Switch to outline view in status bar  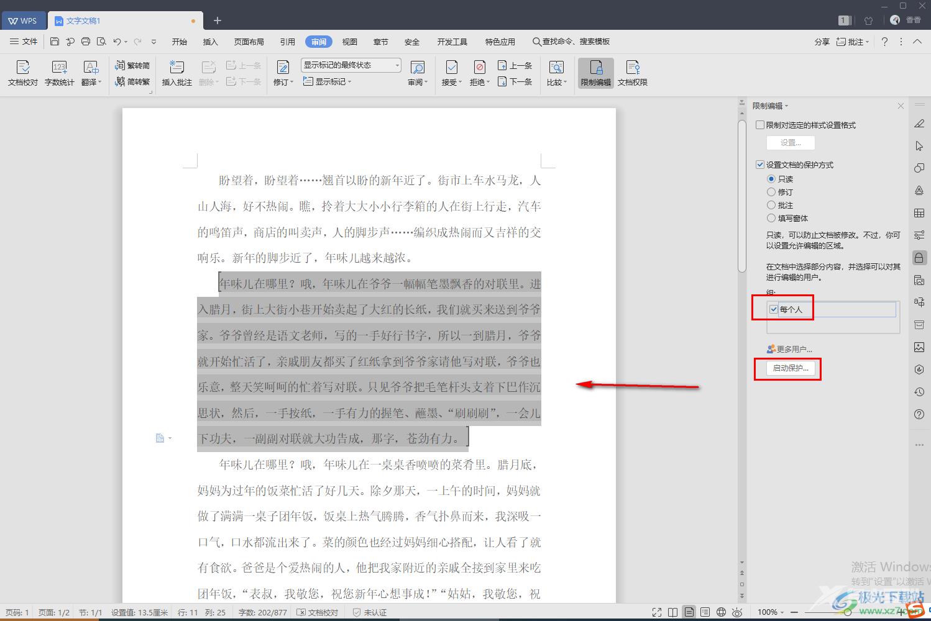tap(705, 612)
